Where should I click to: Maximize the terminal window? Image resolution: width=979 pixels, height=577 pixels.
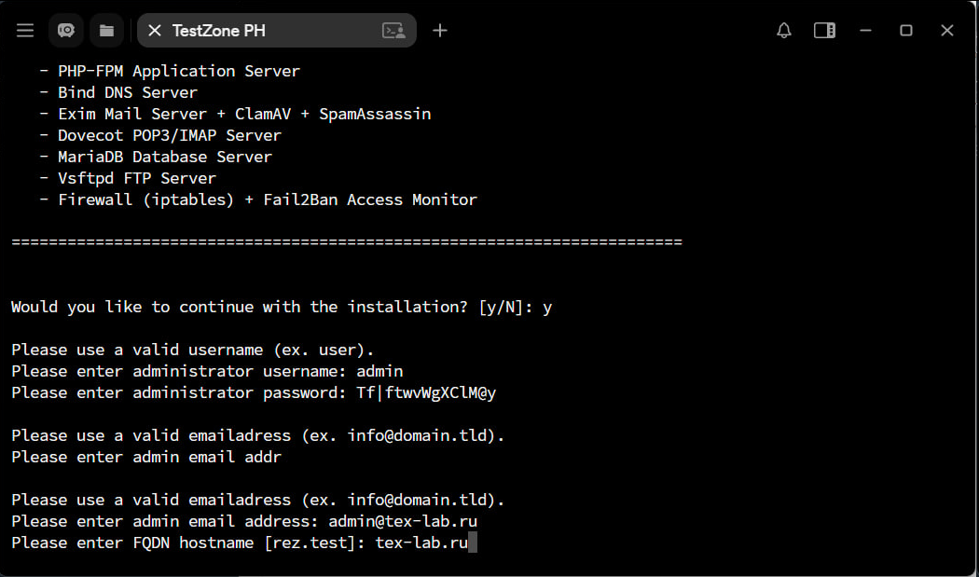906,31
